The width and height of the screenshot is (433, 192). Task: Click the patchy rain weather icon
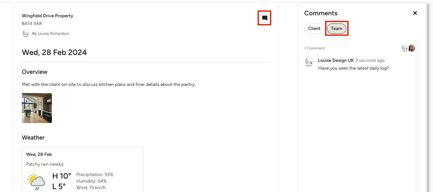pyautogui.click(x=37, y=182)
